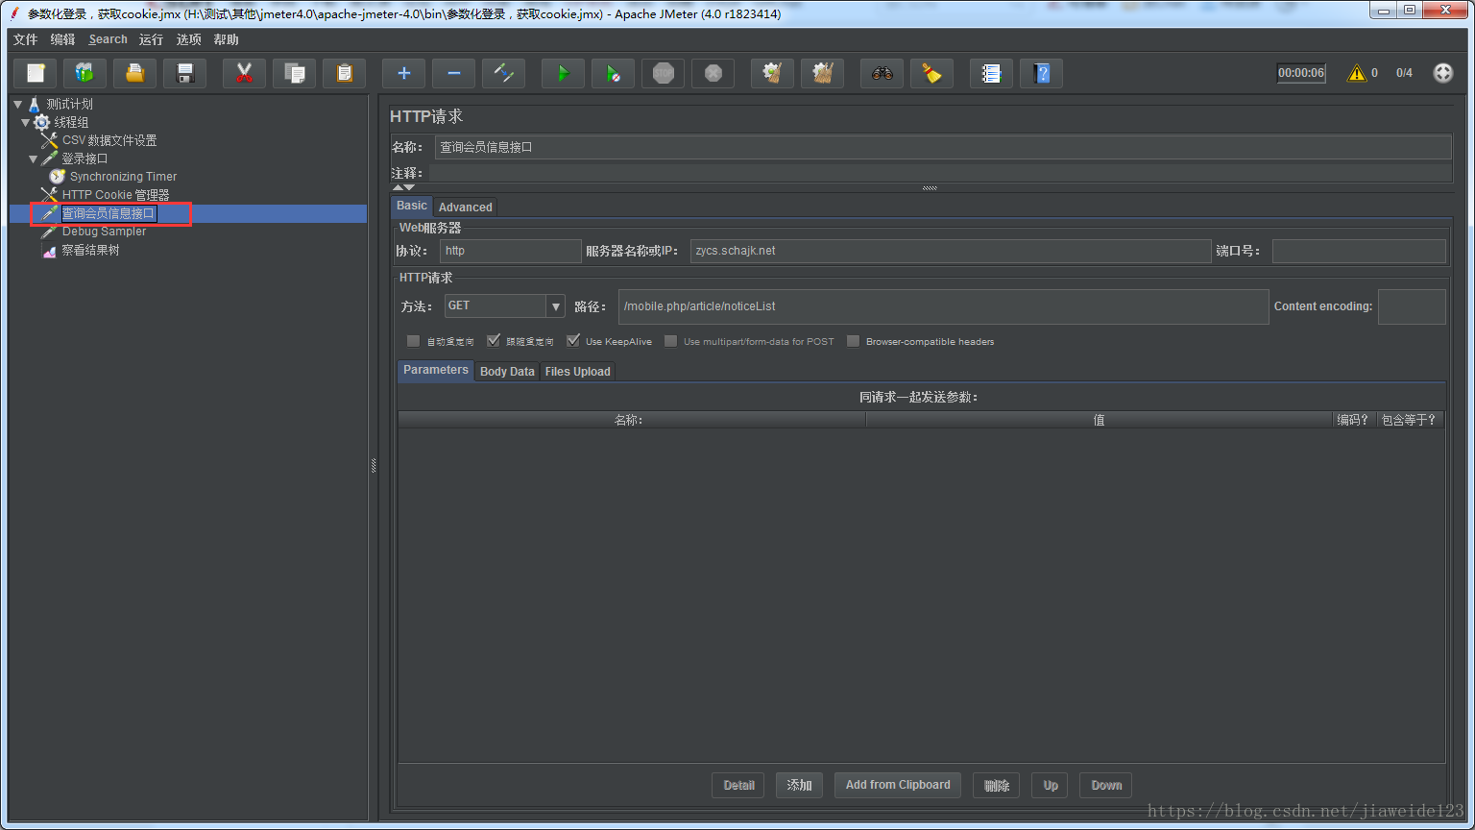Click the comment panel collapse arrows
Viewport: 1475px width, 830px height.
pos(403,187)
